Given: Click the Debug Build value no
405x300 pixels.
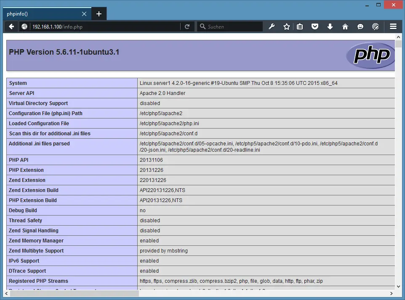Looking at the screenshot, I should 143,211.
